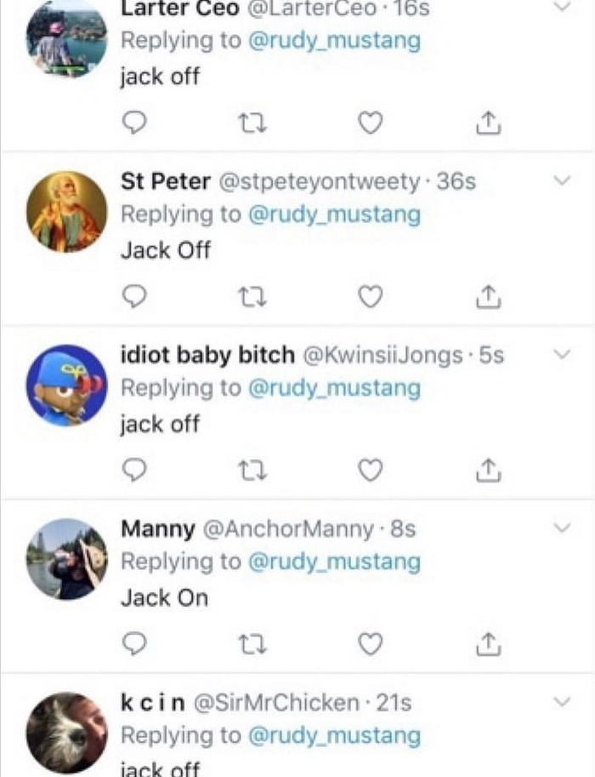Reply to Manny's "Jack On" tweet
The height and width of the screenshot is (777, 595).
pyautogui.click(x=136, y=645)
